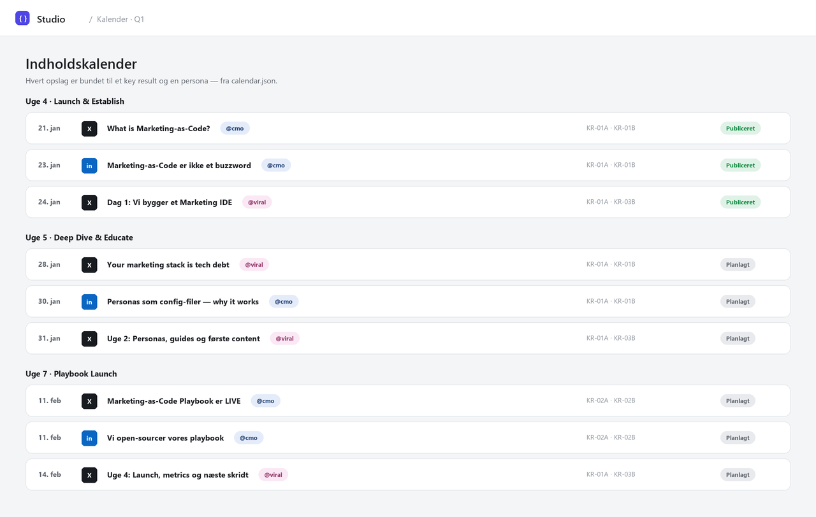Click the Studio app name
The image size is (816, 517).
(x=51, y=19)
